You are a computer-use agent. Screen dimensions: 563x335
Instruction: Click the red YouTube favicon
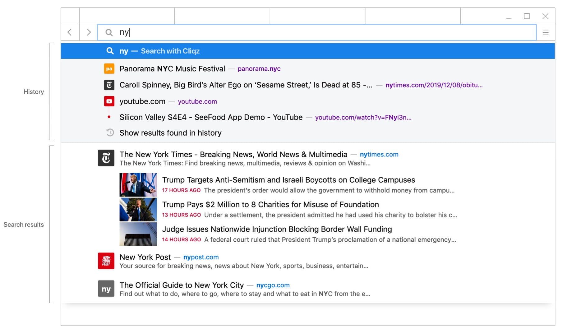(109, 101)
